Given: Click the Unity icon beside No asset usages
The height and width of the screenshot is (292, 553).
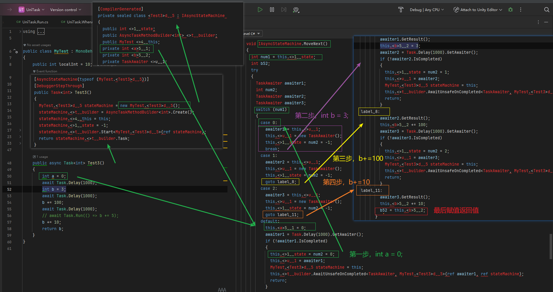Looking at the screenshot, I should pyautogui.click(x=25, y=45).
